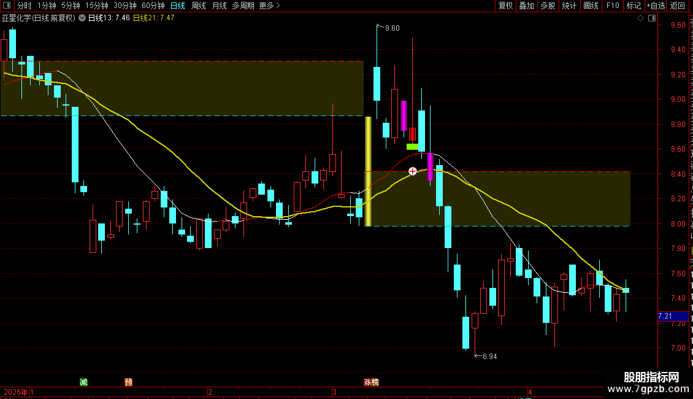Screen dimensions: 693x399
Task: Open the 统计 statistics tool
Action: (x=569, y=6)
